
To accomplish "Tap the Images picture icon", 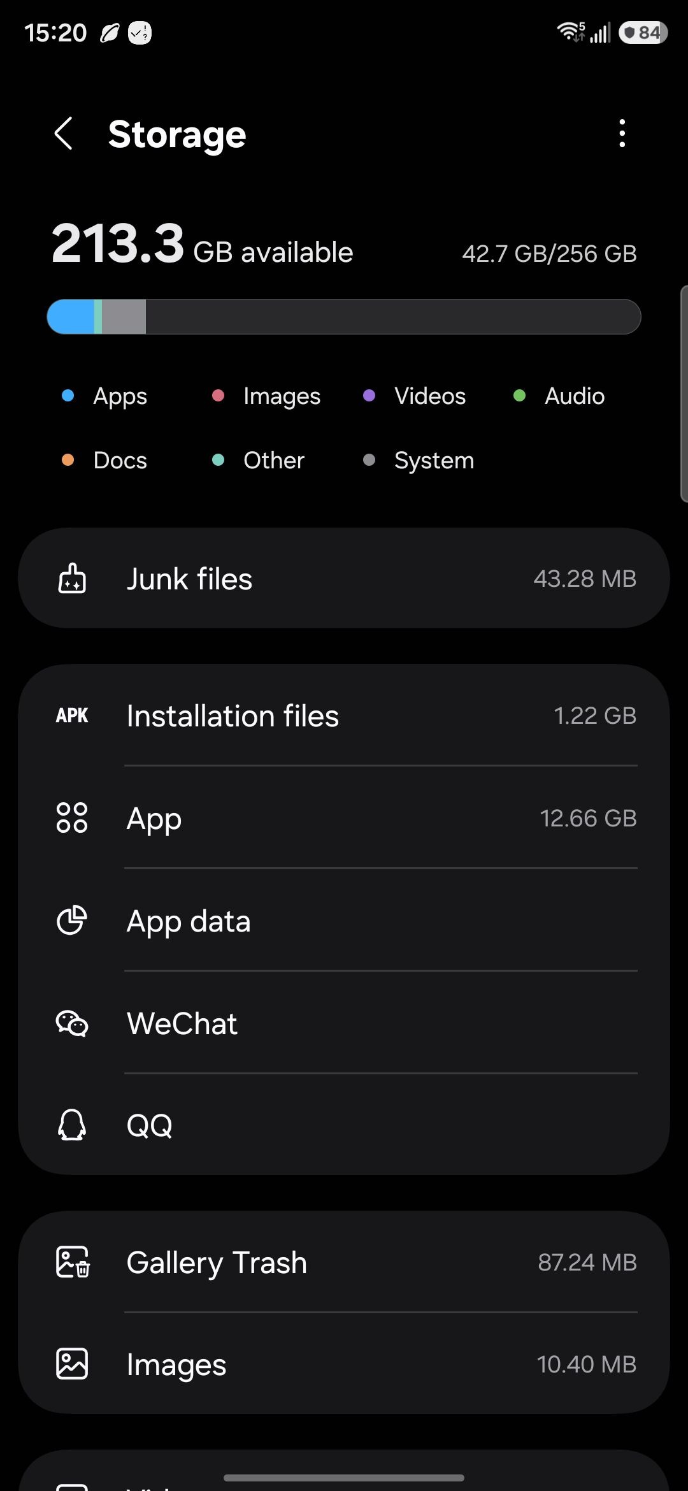I will click(72, 1364).
